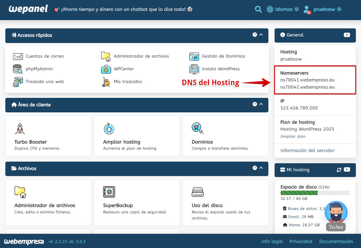
Task: Collapse the Accesos rápidos section
Action: coord(261,35)
